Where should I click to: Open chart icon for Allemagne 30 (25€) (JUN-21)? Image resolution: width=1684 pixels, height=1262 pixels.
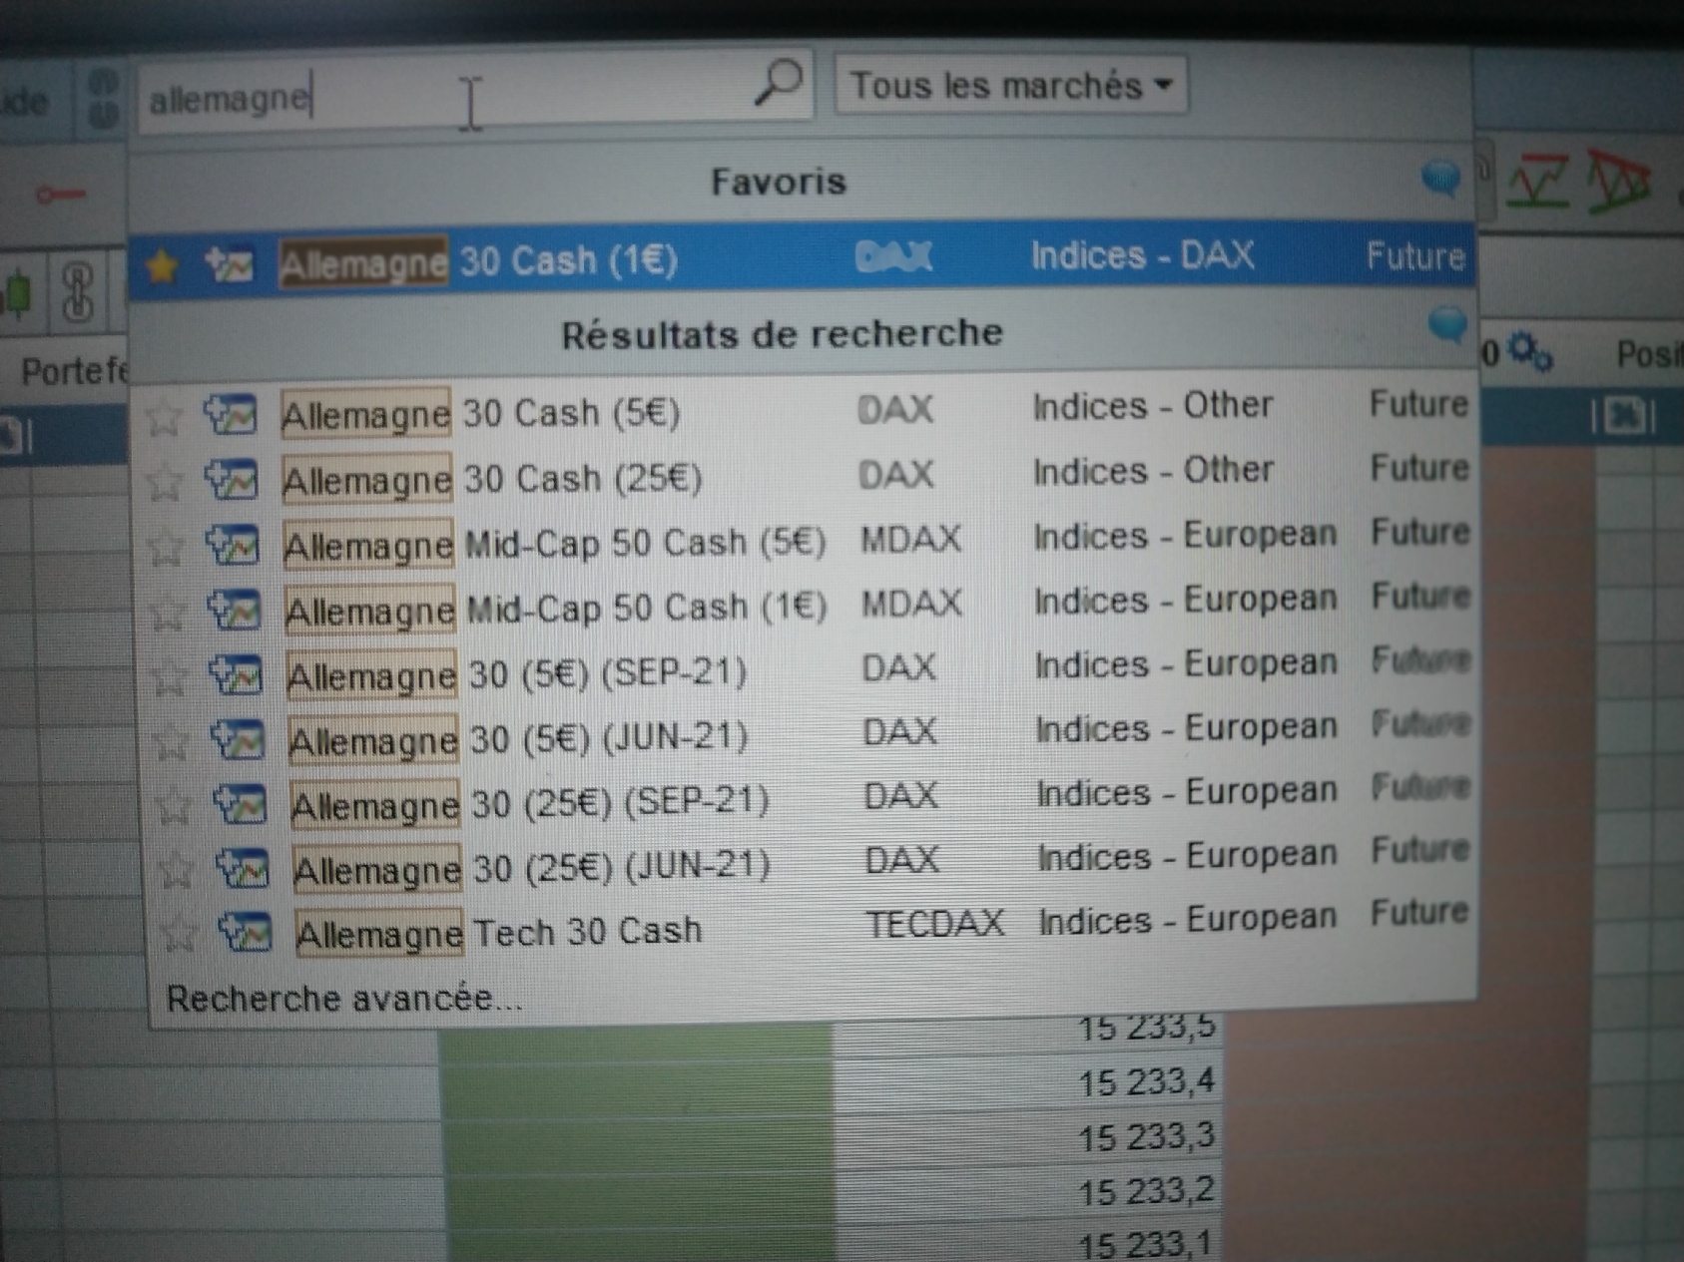244,868
